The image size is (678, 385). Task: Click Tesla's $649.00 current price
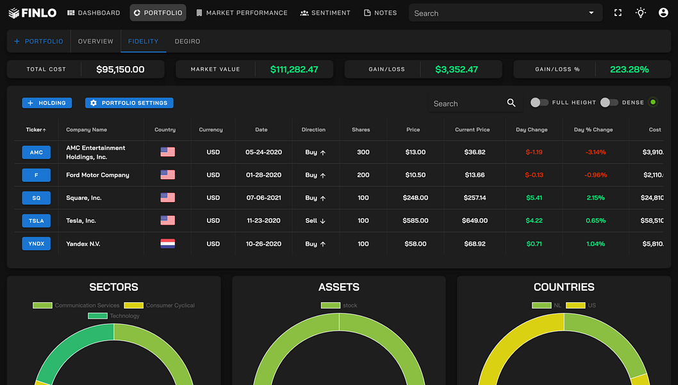click(x=475, y=221)
